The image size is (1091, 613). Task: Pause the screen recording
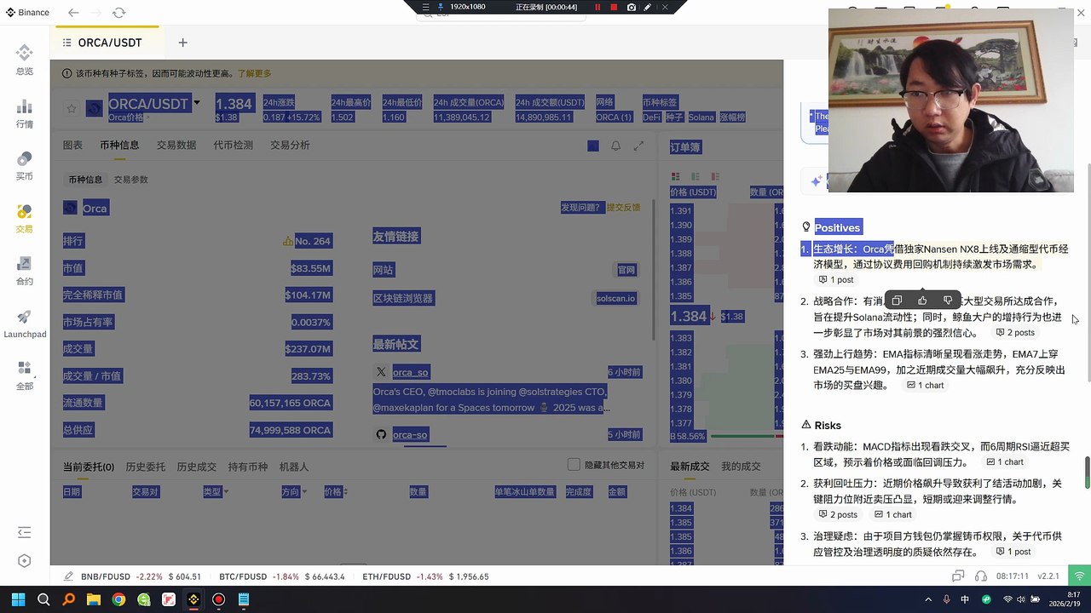(597, 7)
